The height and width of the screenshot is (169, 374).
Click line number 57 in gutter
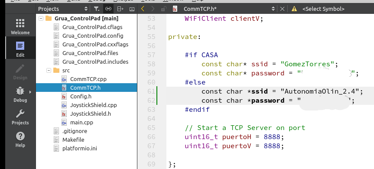[x=151, y=55]
